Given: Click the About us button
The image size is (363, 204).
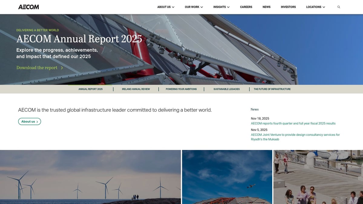Looking at the screenshot, I should click(x=30, y=121).
